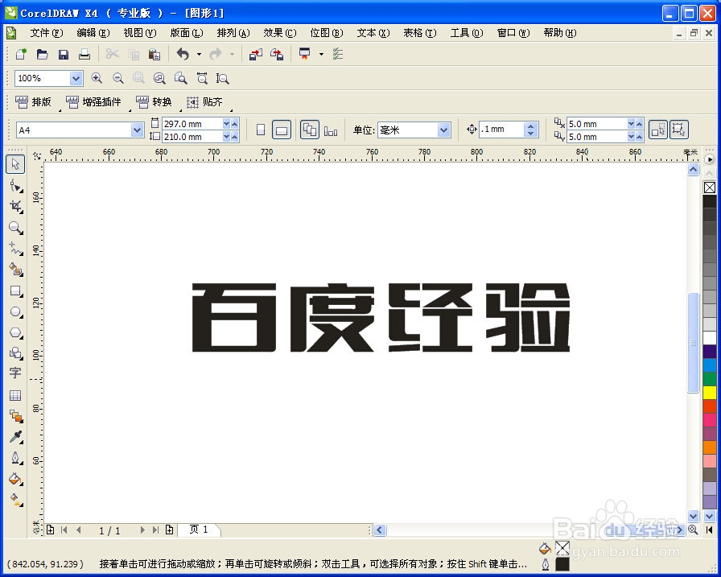
Task: Select the Ellipse tool
Action: tap(15, 312)
